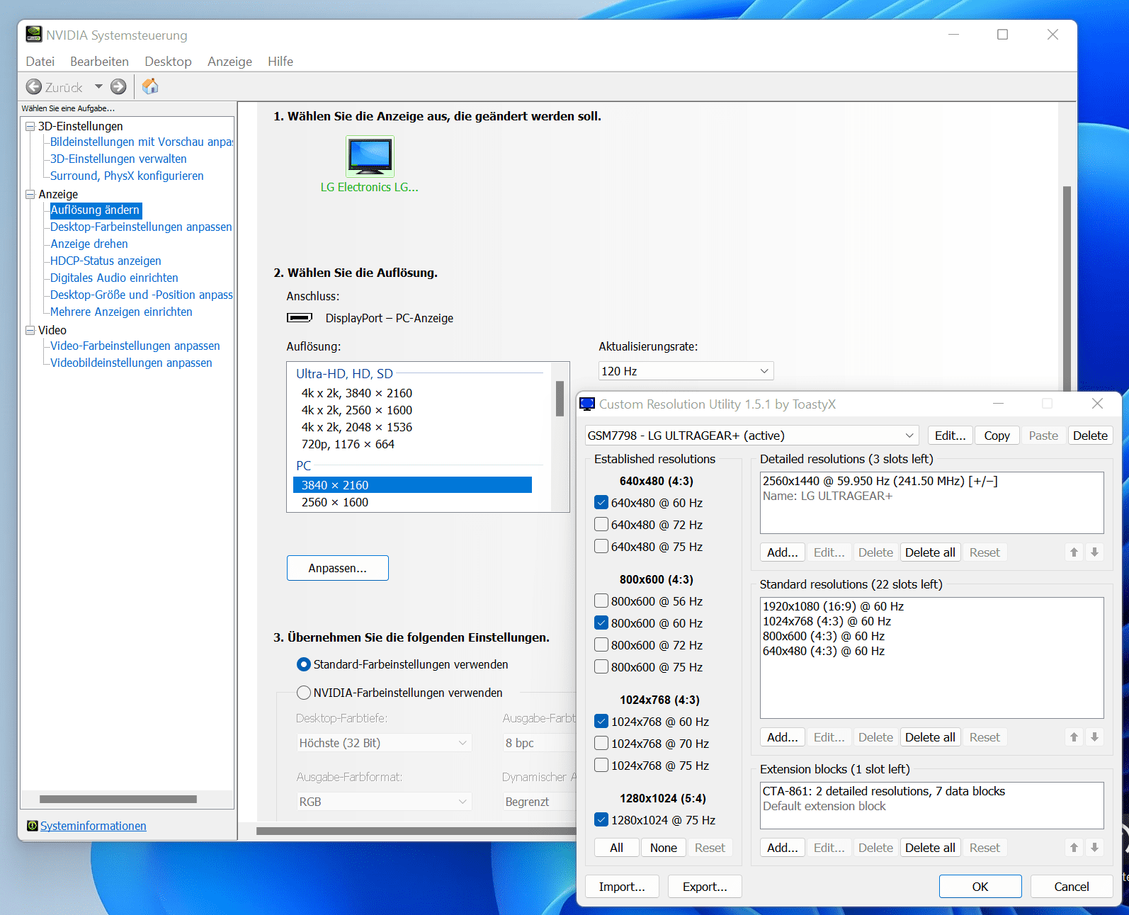Click Delete all under Standard resolutions
The image size is (1129, 915).
pyautogui.click(x=930, y=737)
